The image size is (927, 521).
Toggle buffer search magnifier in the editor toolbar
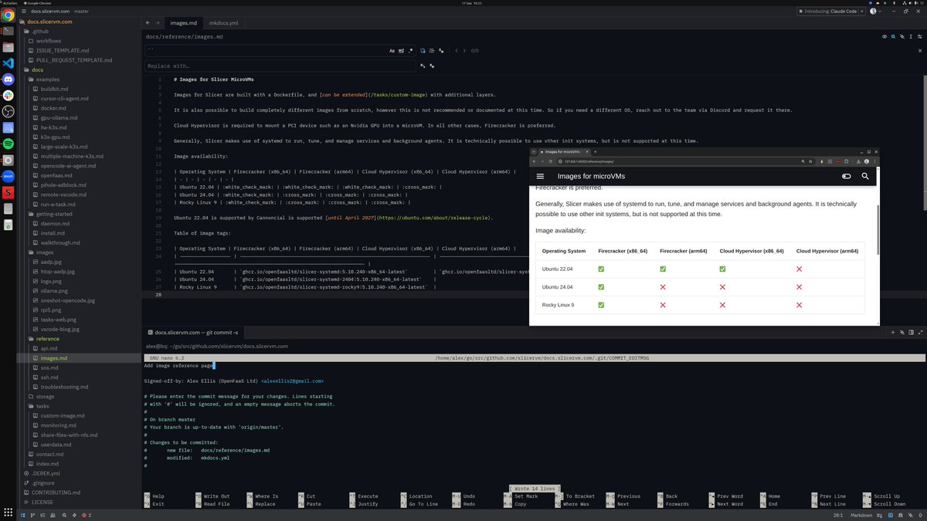click(x=895, y=36)
